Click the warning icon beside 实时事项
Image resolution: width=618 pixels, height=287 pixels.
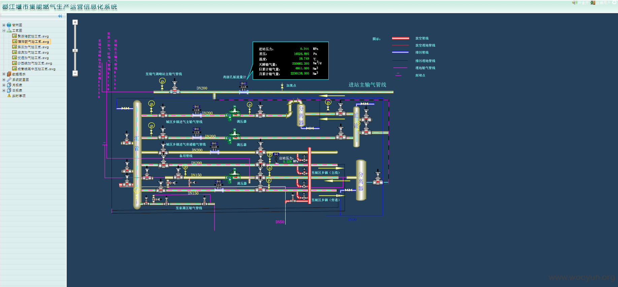[9, 96]
